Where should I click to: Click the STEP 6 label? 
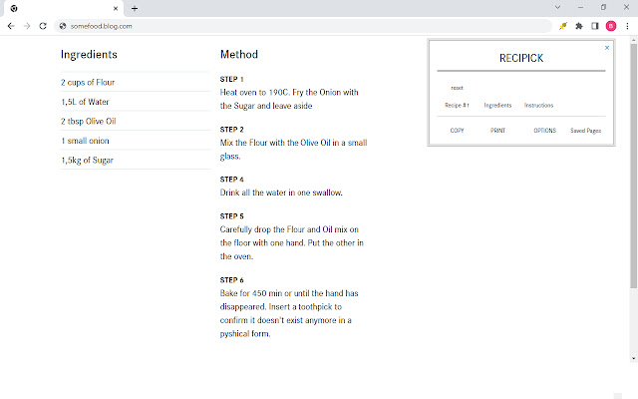tap(231, 280)
